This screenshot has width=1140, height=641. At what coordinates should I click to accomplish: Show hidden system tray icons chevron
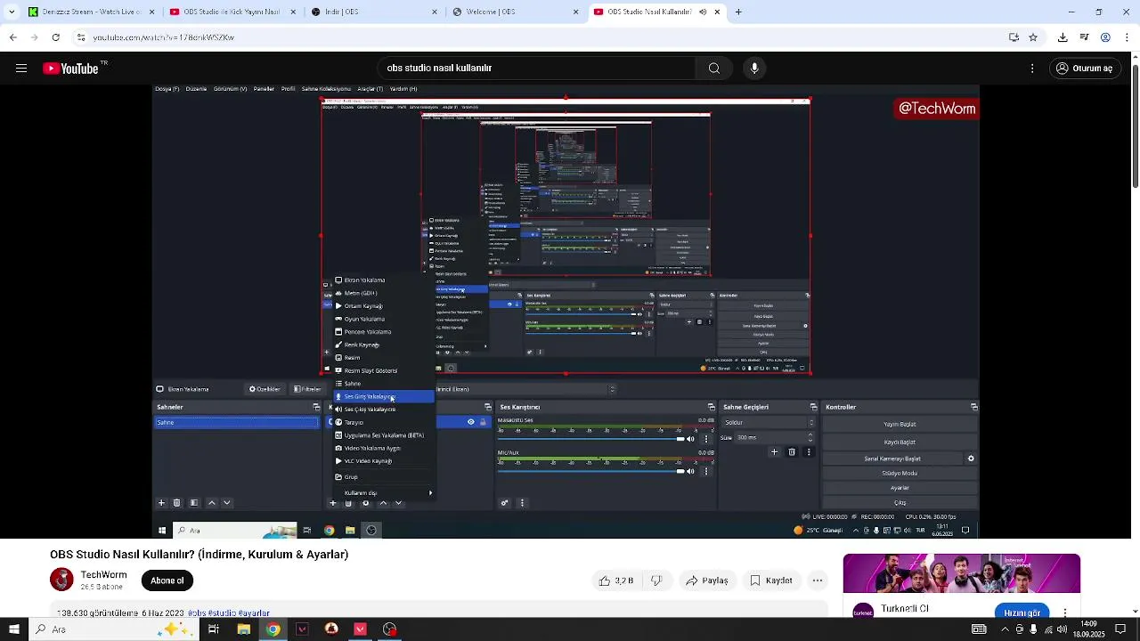[x=1005, y=629]
